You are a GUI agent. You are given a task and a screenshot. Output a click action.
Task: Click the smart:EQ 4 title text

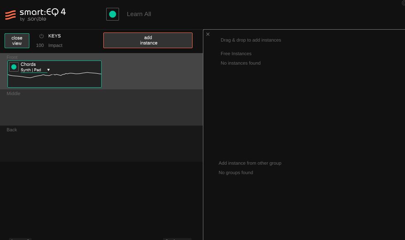[x=43, y=12]
